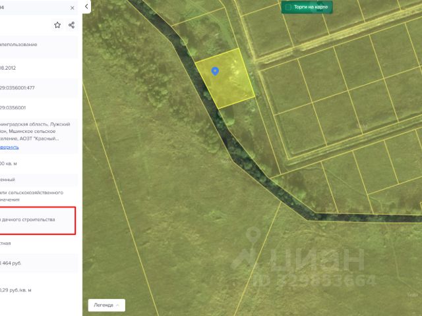The width and height of the screenshot is (422, 316).
Task: Collapse the side panel with the left chevron
Action: [x=86, y=7]
